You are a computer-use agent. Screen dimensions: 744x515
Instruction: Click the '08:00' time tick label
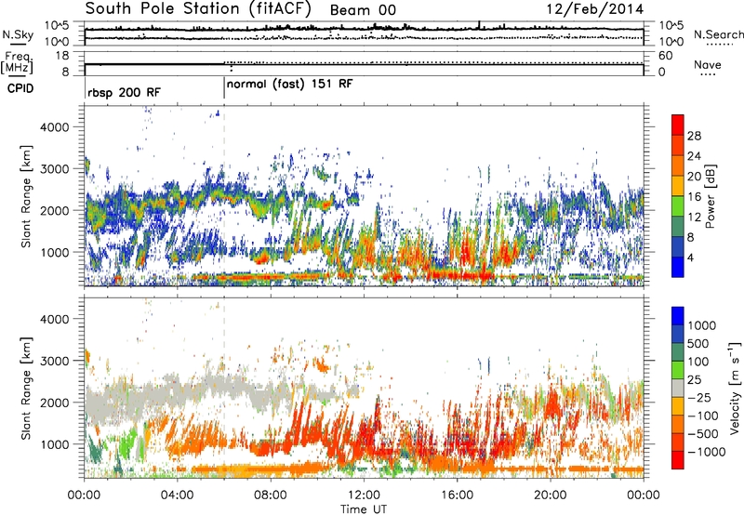click(271, 495)
